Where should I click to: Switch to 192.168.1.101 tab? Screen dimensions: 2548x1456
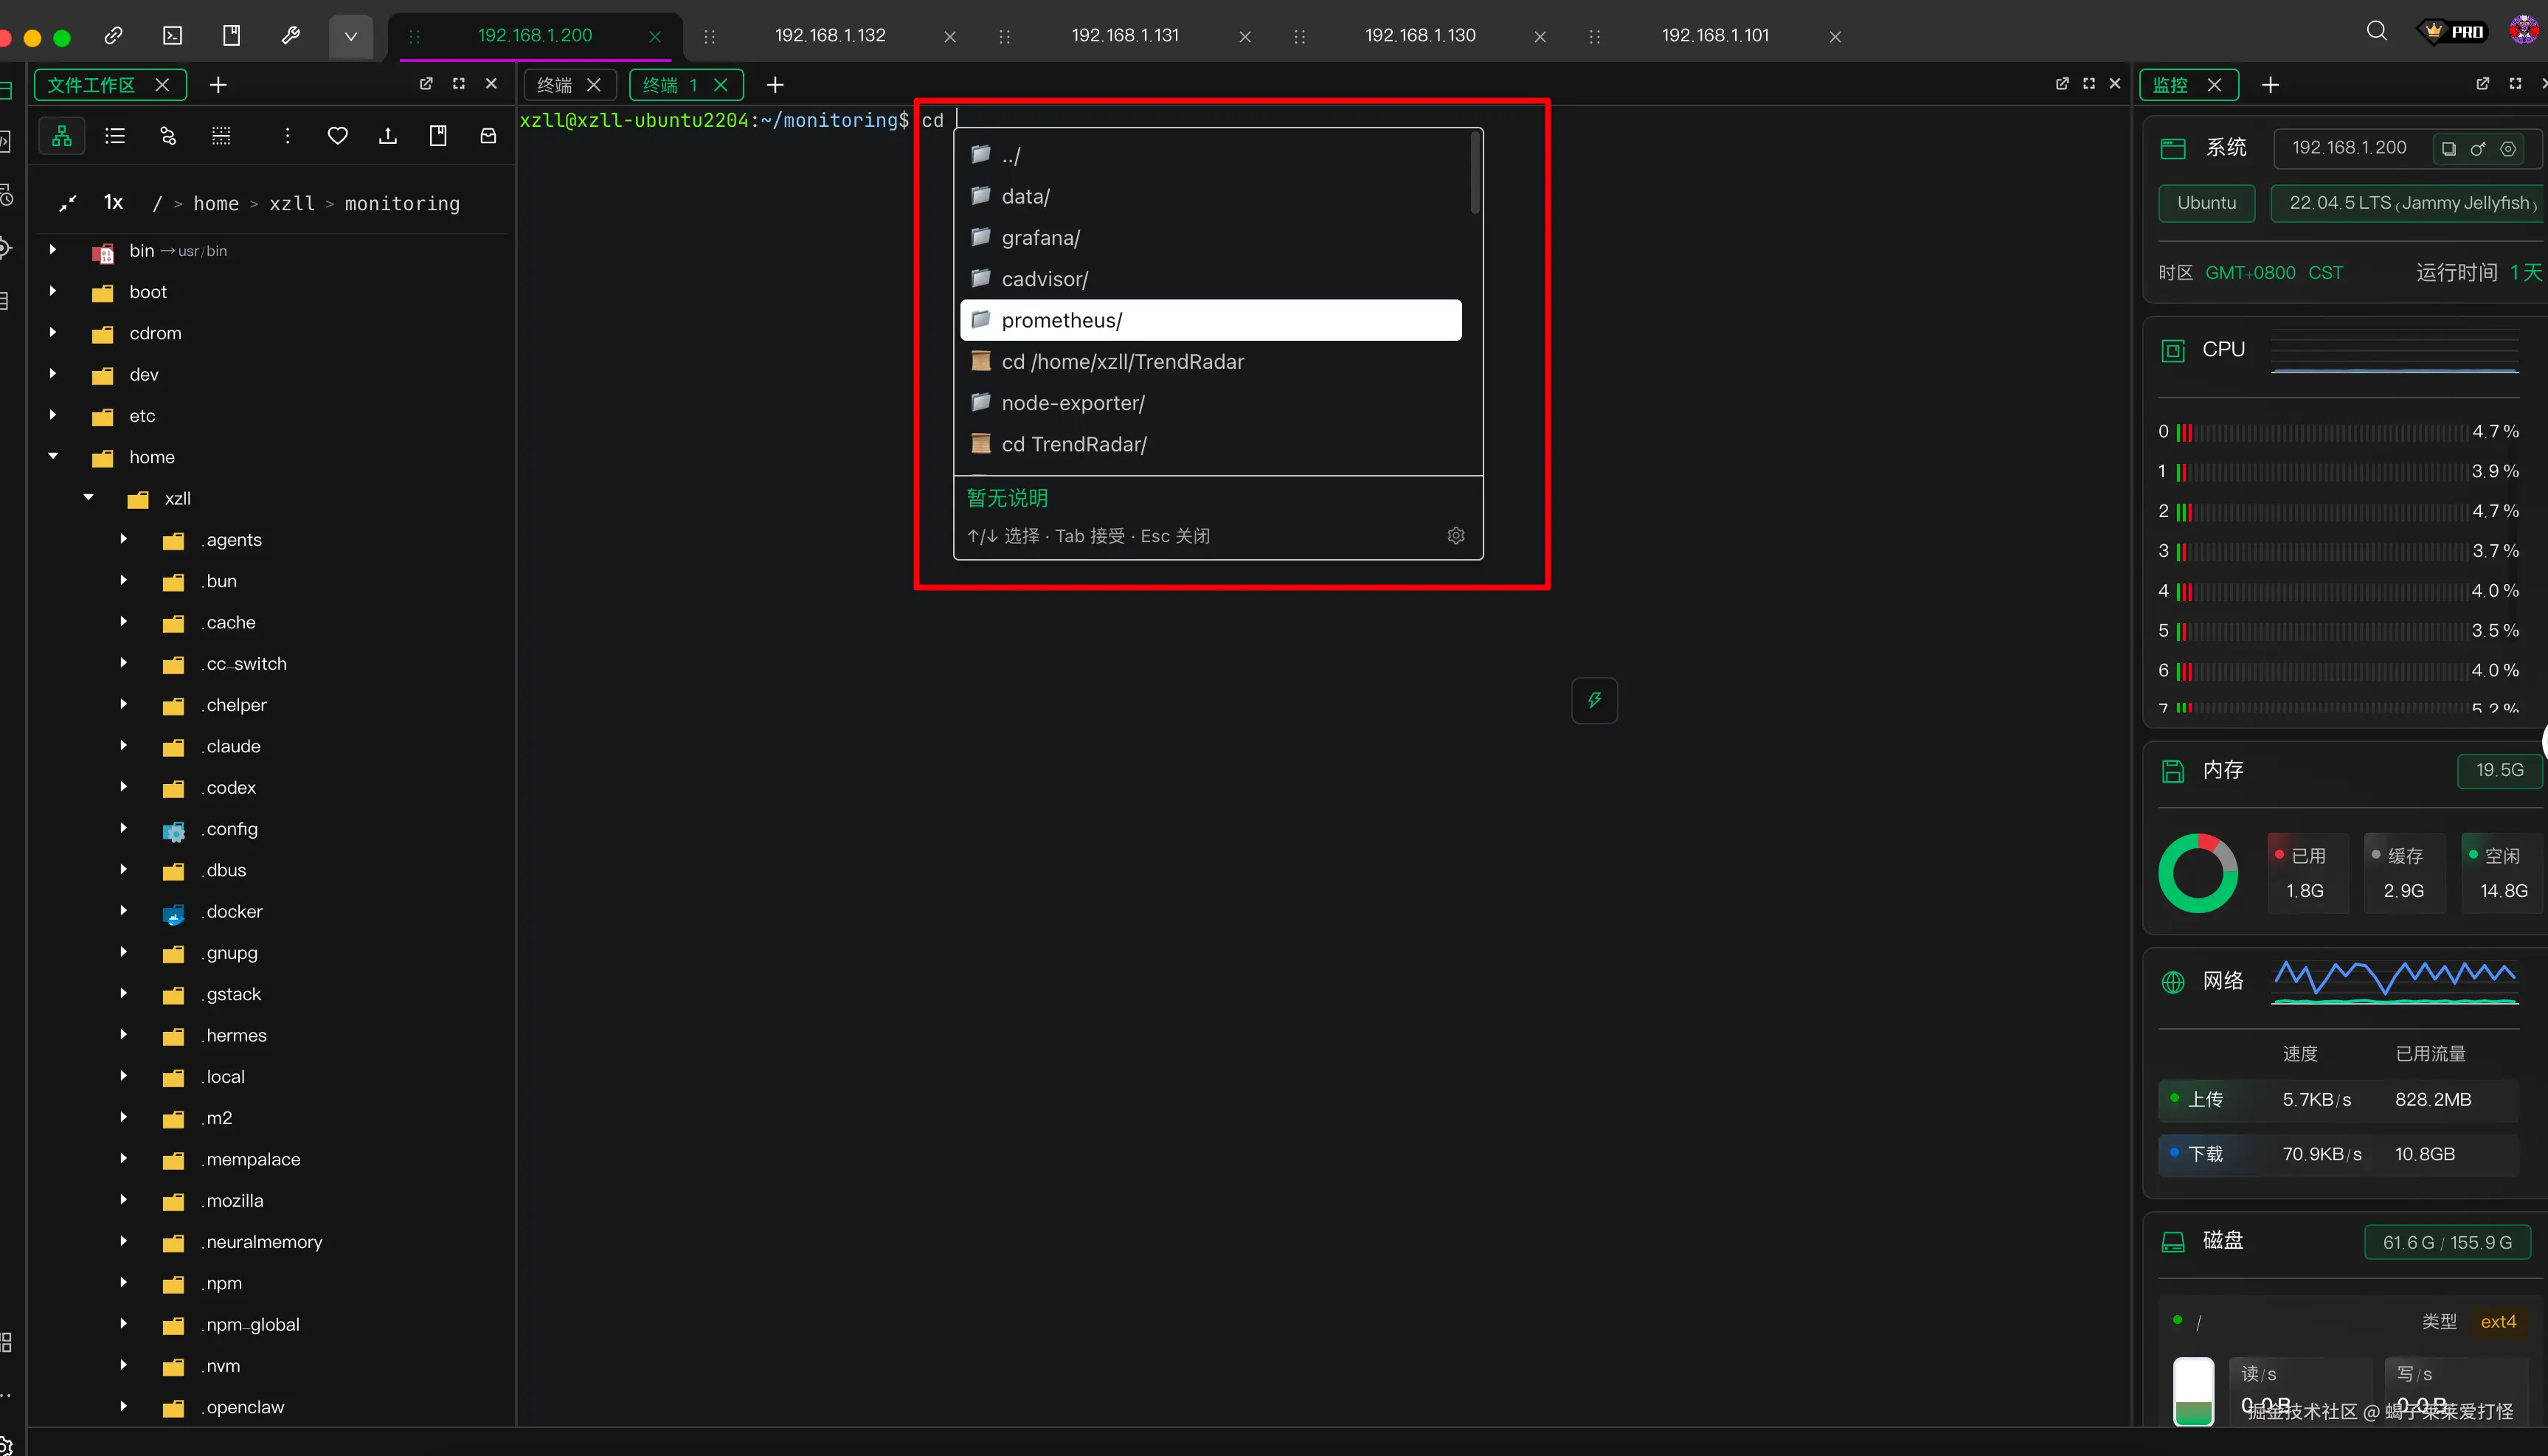1715,36
